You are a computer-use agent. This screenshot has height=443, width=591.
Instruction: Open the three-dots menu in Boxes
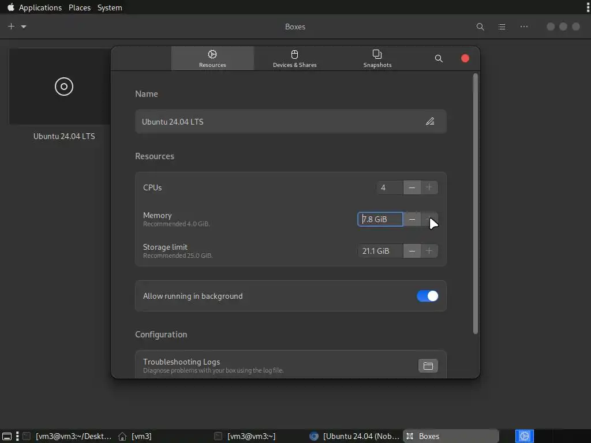click(x=524, y=27)
